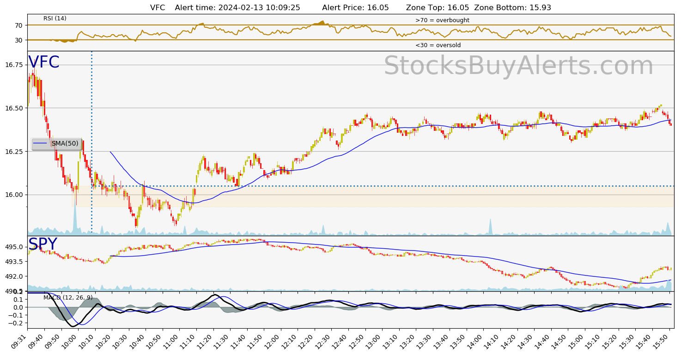Click the RSI axis value 30
Screen dimensions: 681x355
pos(18,40)
